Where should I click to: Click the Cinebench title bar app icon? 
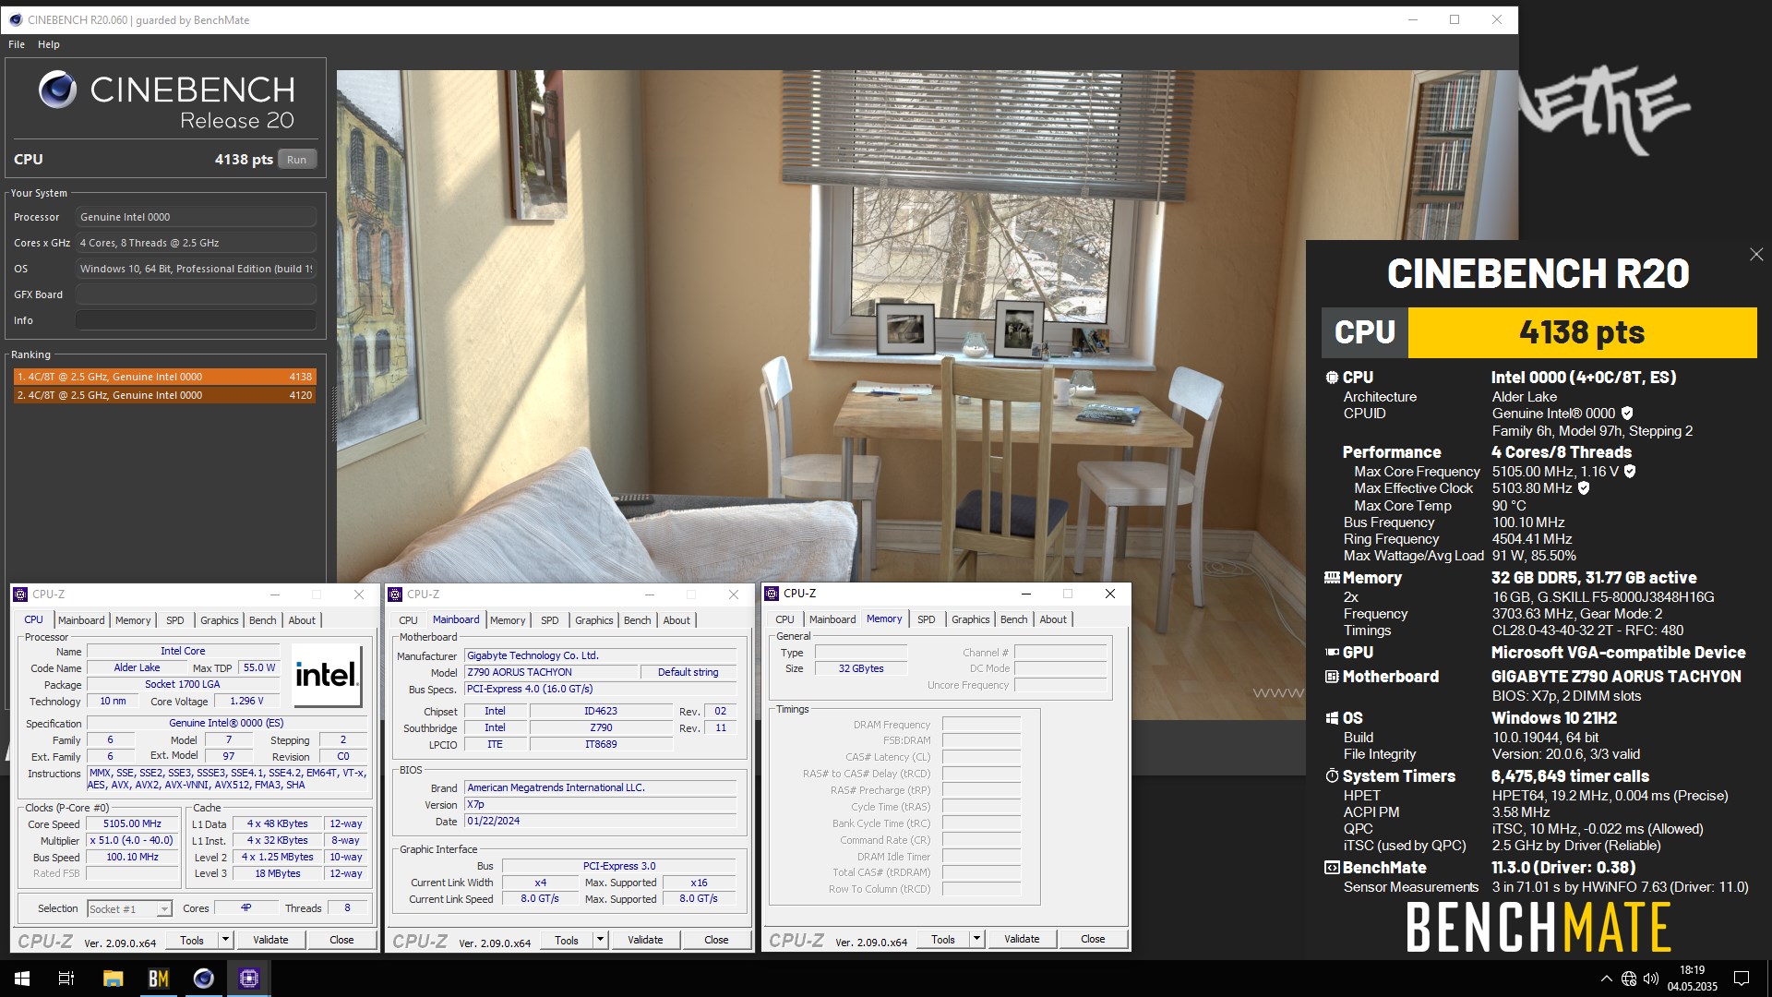pos(16,19)
